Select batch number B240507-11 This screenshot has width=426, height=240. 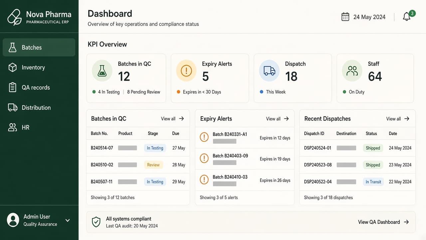(102, 182)
